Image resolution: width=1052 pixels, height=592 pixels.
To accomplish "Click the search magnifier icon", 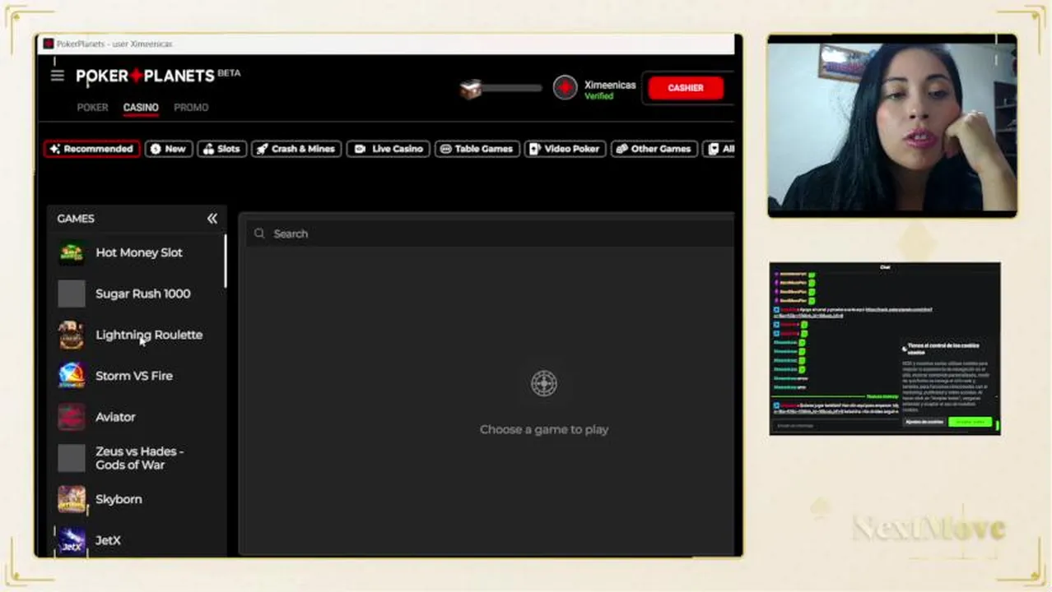I will (259, 234).
